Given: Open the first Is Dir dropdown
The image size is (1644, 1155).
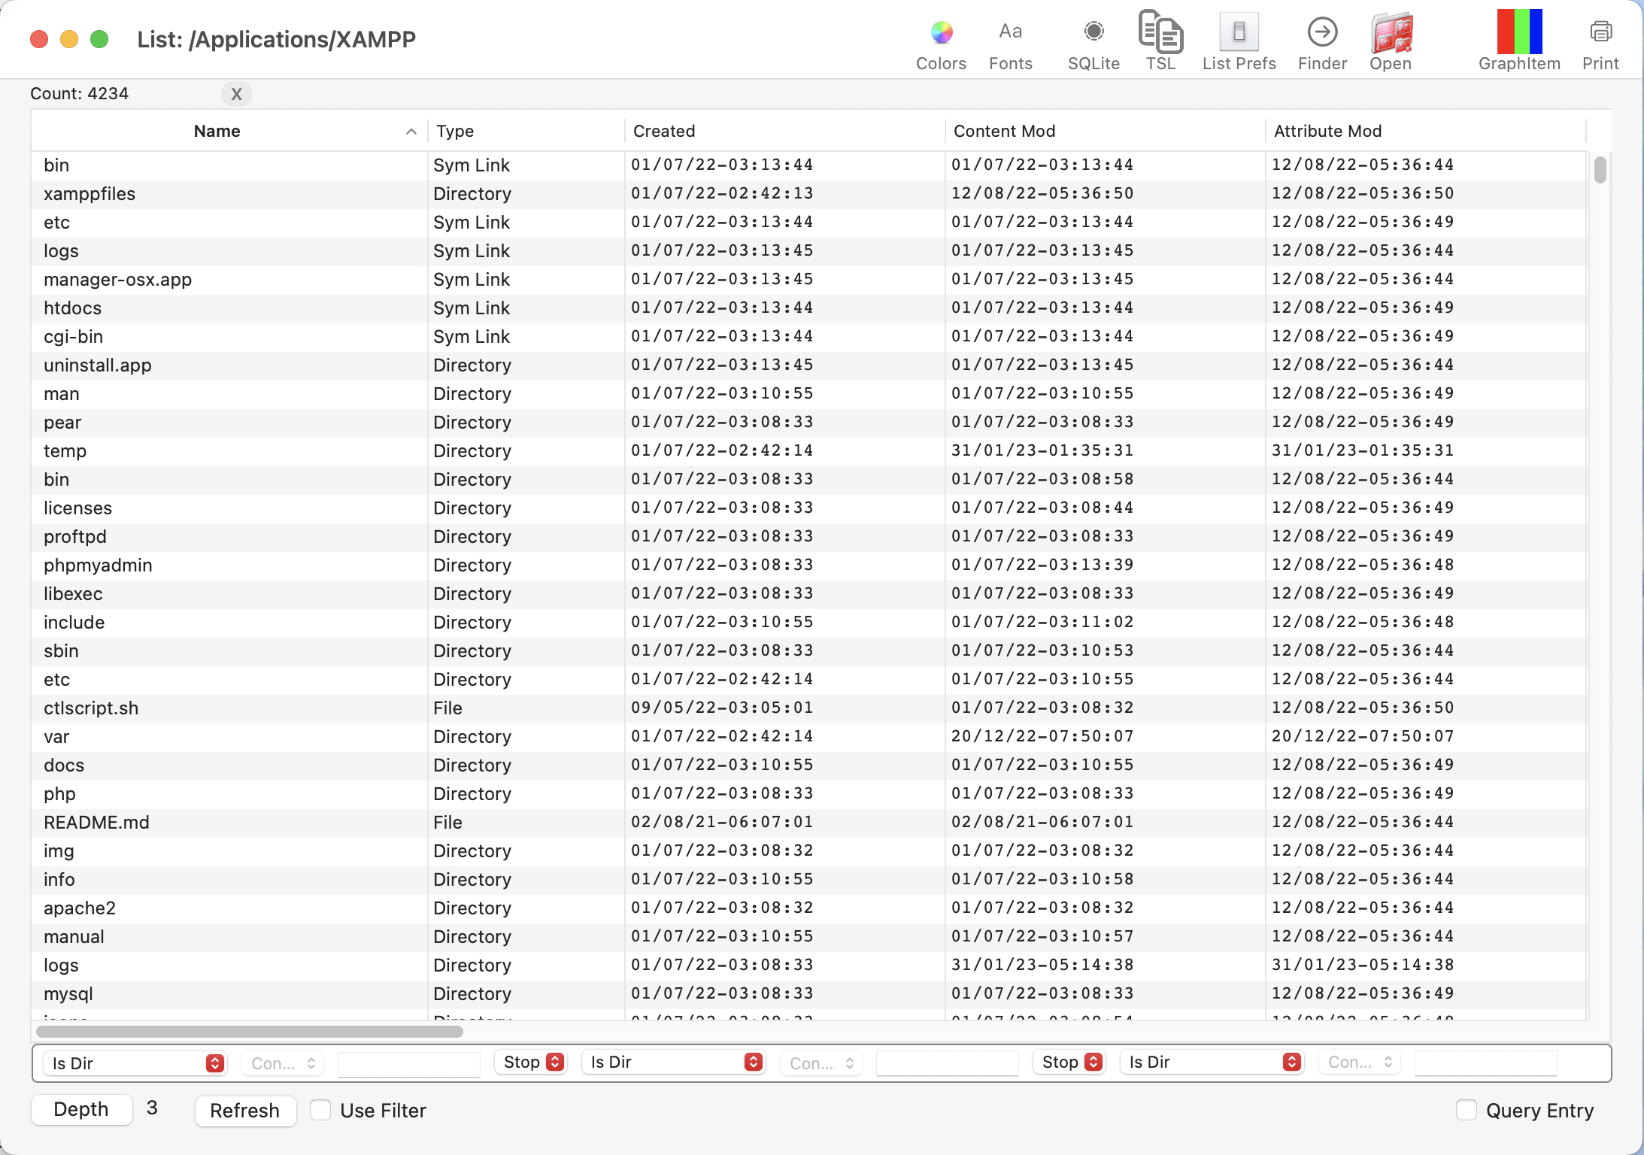Looking at the screenshot, I should (135, 1063).
